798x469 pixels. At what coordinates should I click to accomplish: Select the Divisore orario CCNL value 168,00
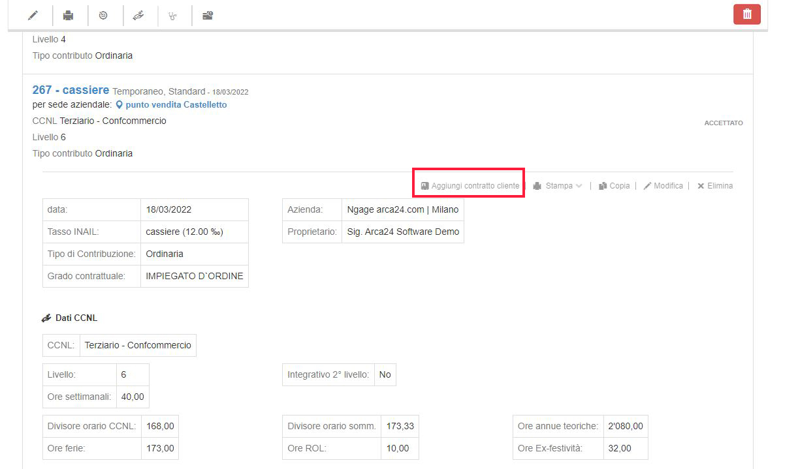160,427
